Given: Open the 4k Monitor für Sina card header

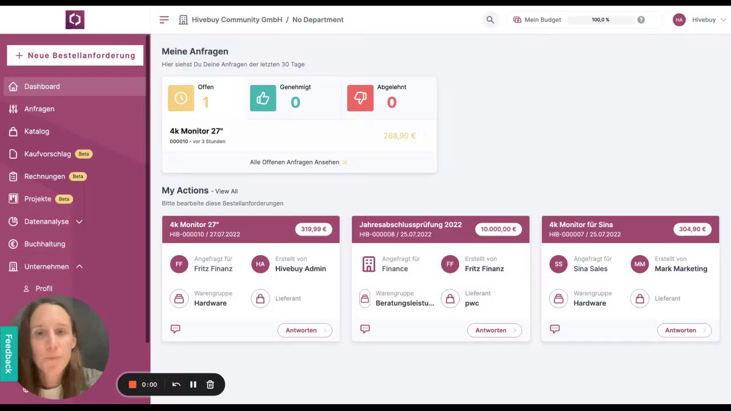Looking at the screenshot, I should (x=630, y=229).
